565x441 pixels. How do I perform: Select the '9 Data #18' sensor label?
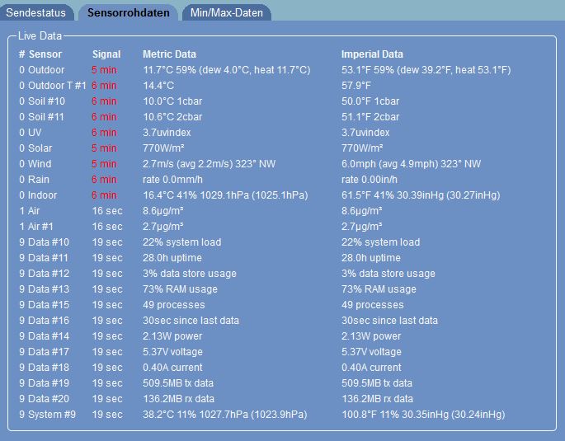[44, 368]
